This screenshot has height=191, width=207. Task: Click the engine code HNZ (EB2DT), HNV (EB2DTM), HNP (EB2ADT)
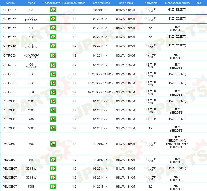point(177,142)
